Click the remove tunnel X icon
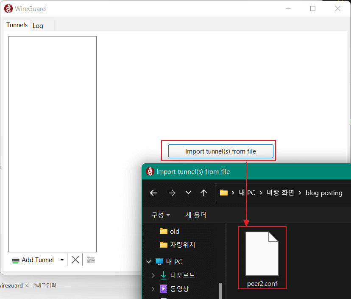The width and height of the screenshot is (351, 299). [75, 260]
